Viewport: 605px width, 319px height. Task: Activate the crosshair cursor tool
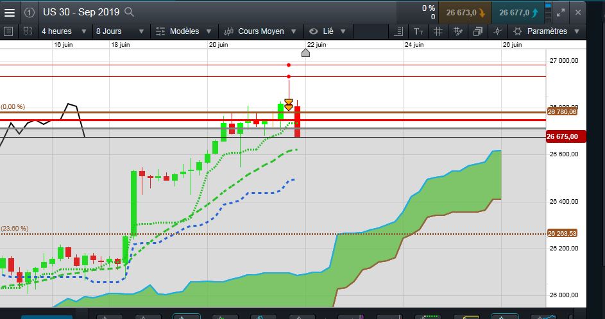498,31
